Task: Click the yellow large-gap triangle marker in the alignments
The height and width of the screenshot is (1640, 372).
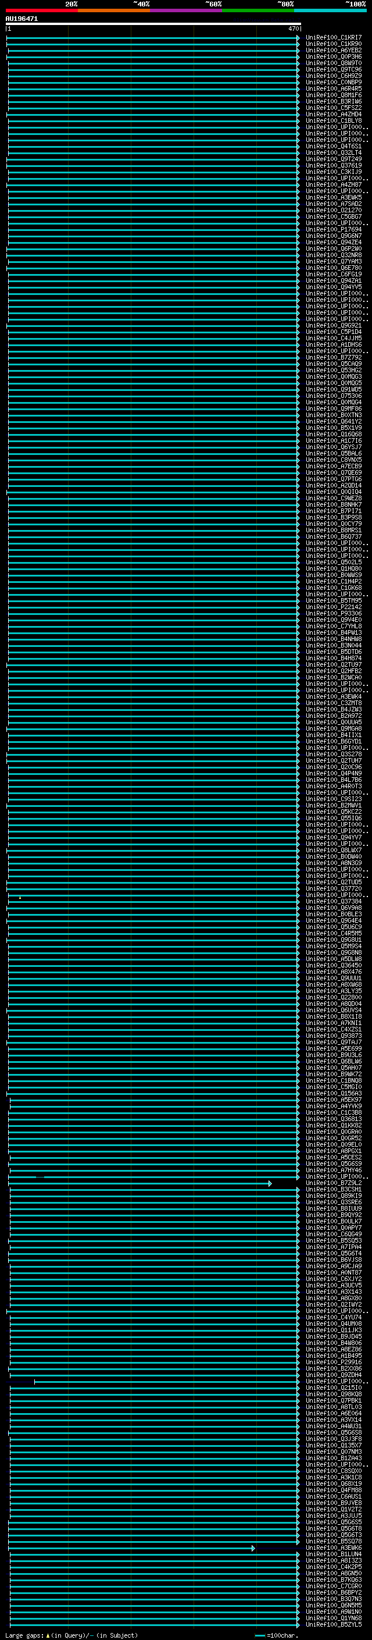Action: pyautogui.click(x=20, y=898)
